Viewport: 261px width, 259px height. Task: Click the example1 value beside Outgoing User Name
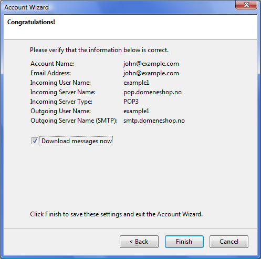point(137,111)
